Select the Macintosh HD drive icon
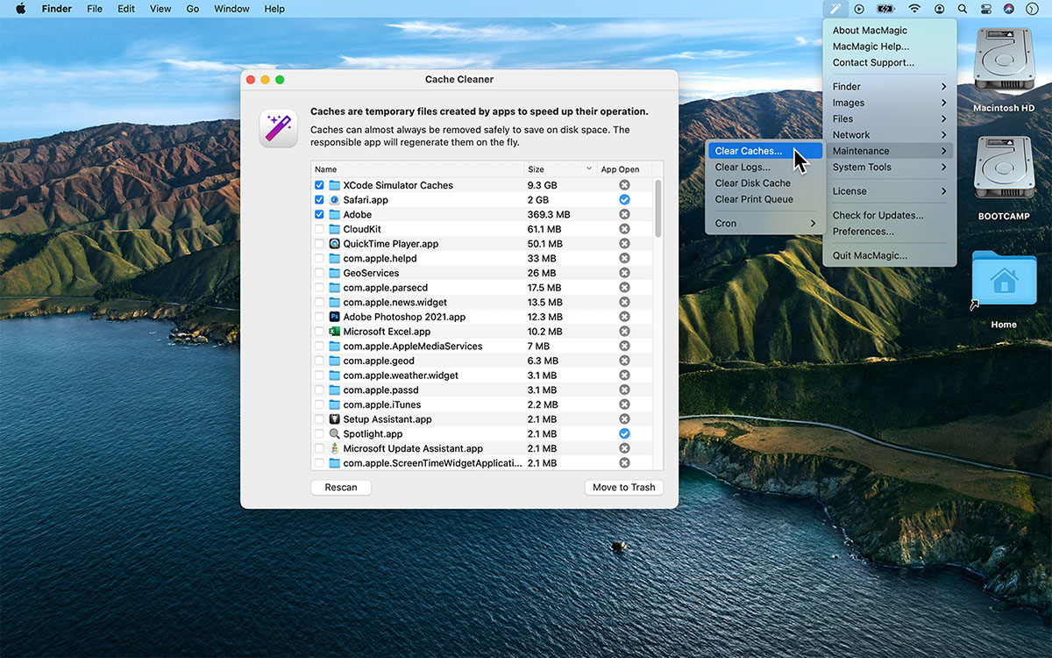This screenshot has height=658, width=1052. pos(1004,60)
